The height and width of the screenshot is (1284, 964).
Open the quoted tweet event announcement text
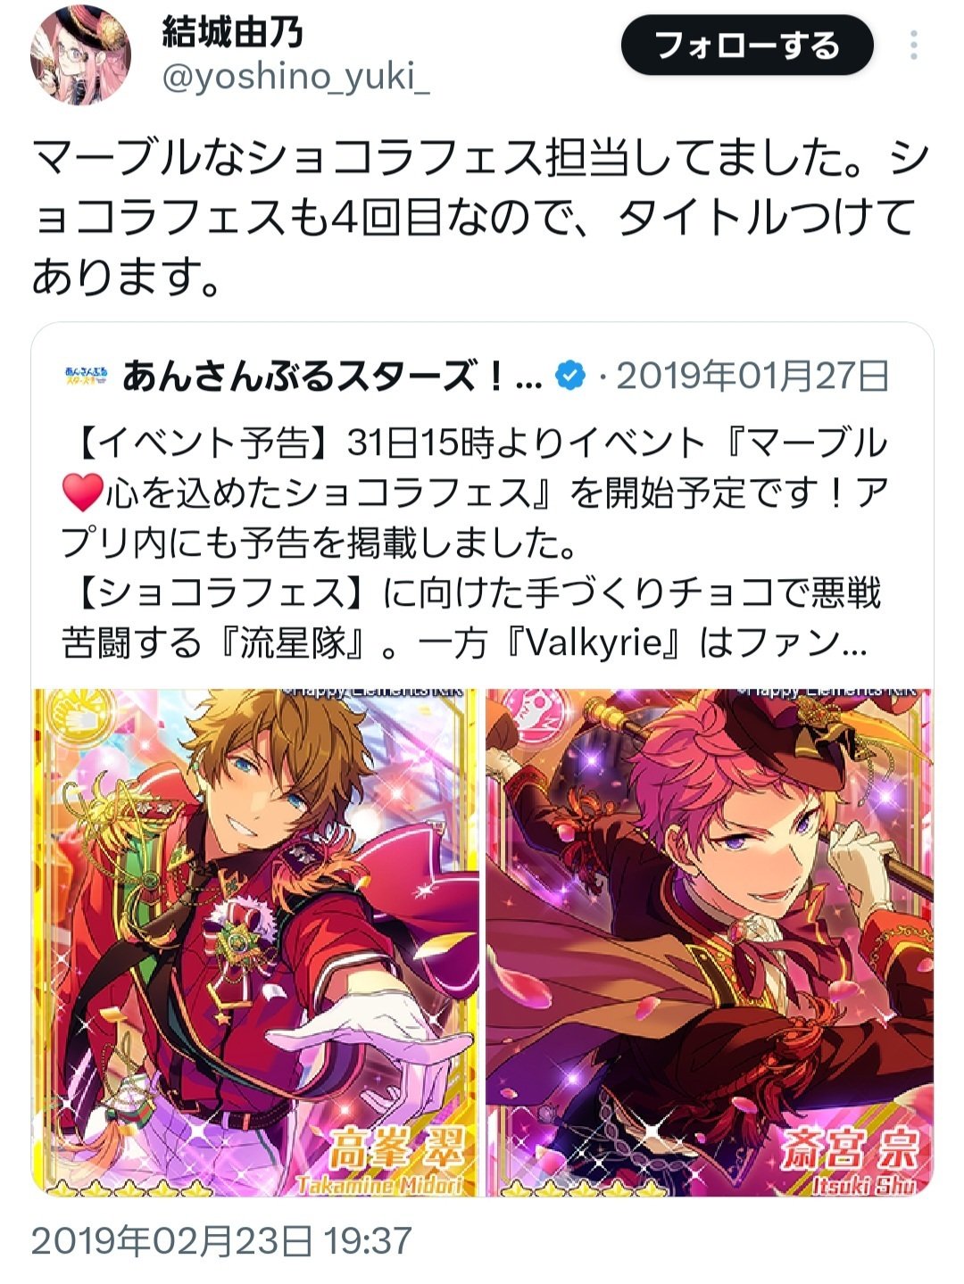coord(473,543)
